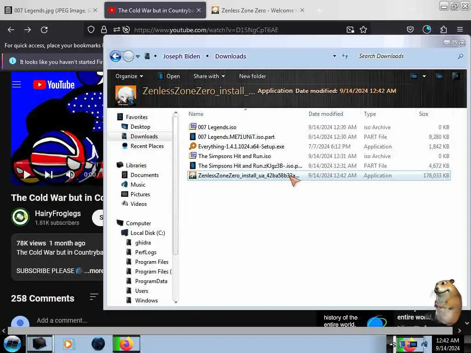Sort files by the Size column
The width and height of the screenshot is (471, 353).
click(424, 114)
